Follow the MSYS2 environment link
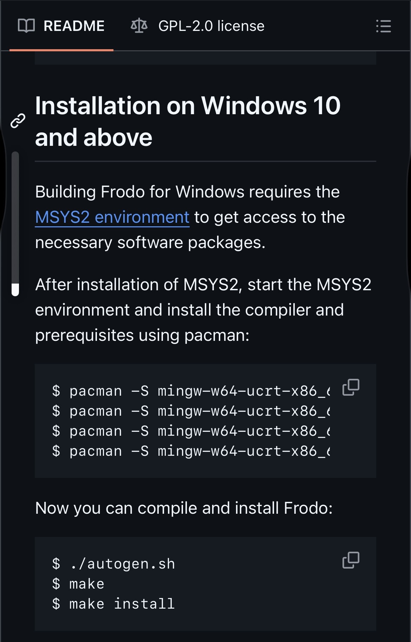Image resolution: width=411 pixels, height=642 pixels. point(112,217)
